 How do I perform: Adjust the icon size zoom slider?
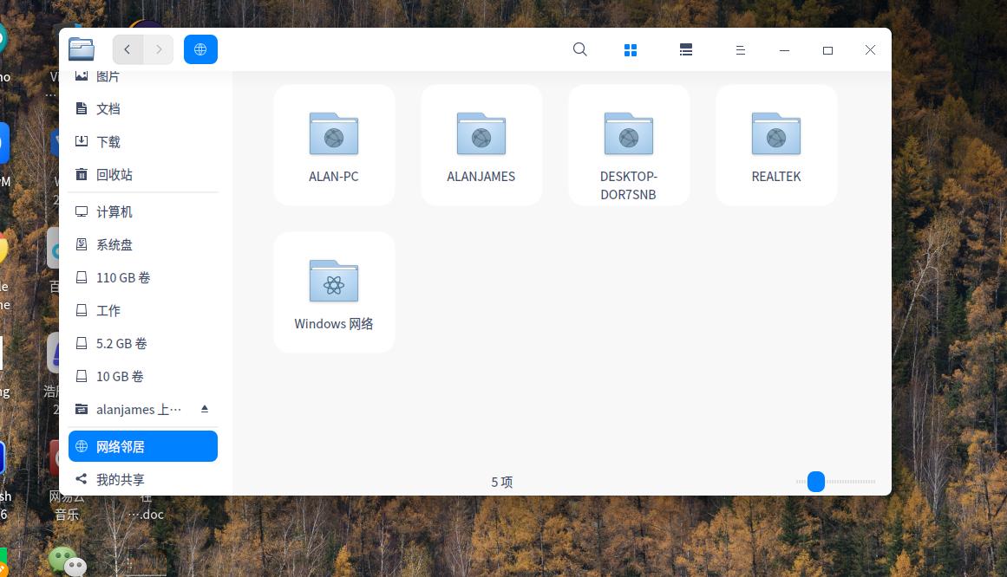click(x=816, y=482)
